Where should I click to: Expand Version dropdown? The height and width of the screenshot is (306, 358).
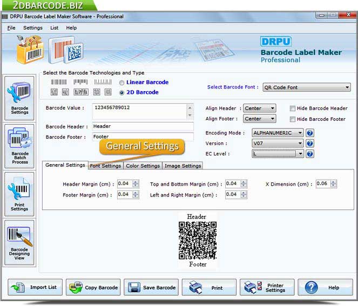pos(278,144)
